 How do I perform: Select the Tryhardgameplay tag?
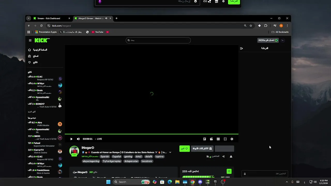tap(112, 161)
